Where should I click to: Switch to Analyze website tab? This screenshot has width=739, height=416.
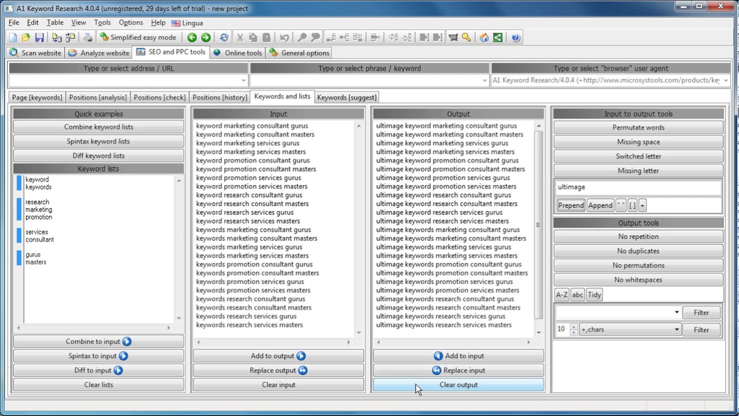tap(99, 53)
